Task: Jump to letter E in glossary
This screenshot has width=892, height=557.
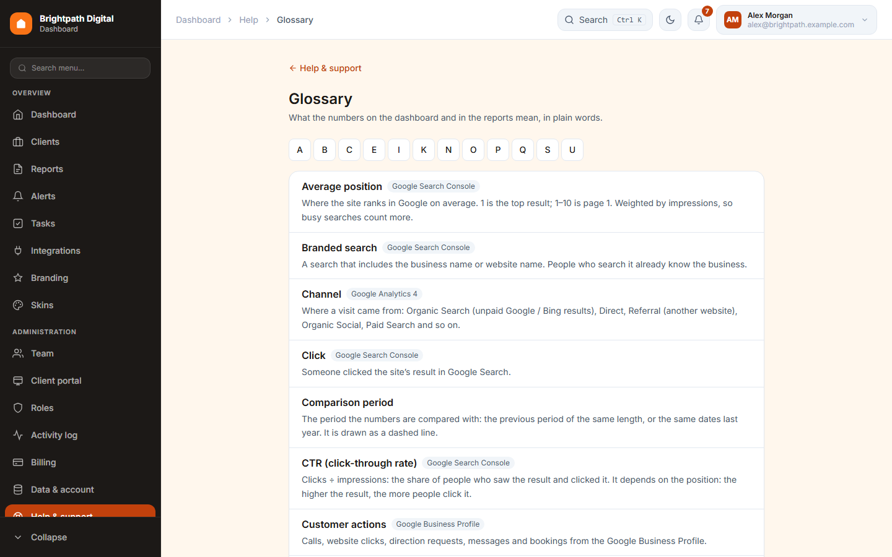Action: click(374, 150)
